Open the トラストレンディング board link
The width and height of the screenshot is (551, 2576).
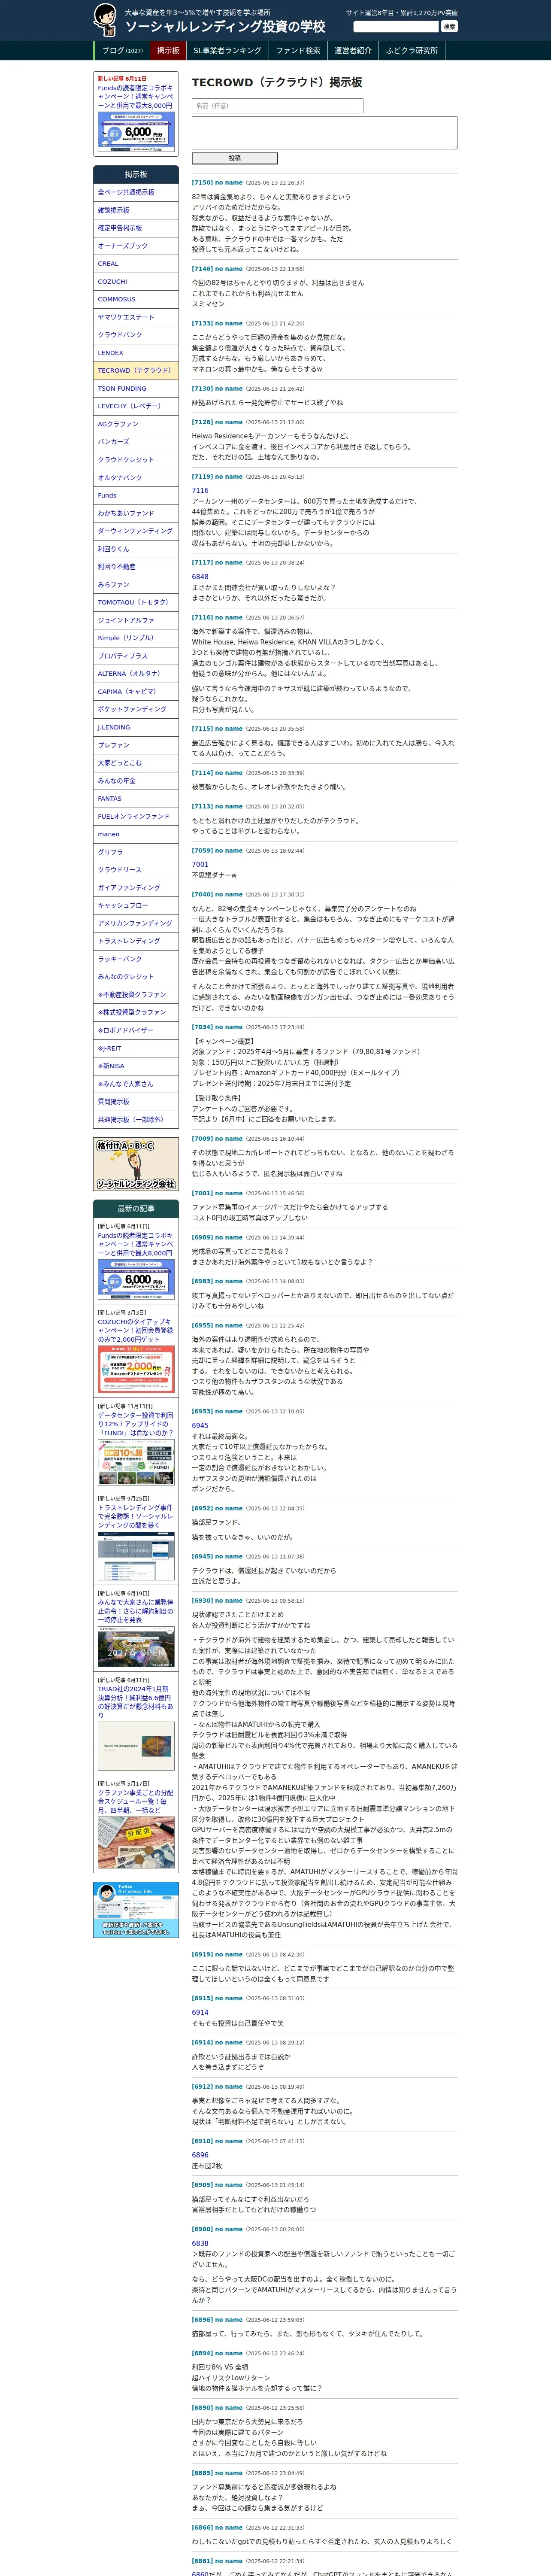tap(136, 941)
